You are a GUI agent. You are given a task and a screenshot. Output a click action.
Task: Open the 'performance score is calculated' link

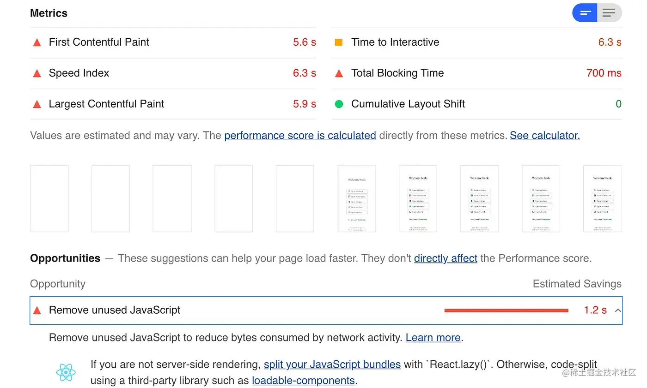coord(300,136)
